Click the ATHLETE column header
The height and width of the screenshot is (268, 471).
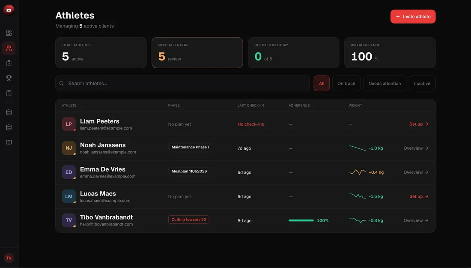(69, 105)
